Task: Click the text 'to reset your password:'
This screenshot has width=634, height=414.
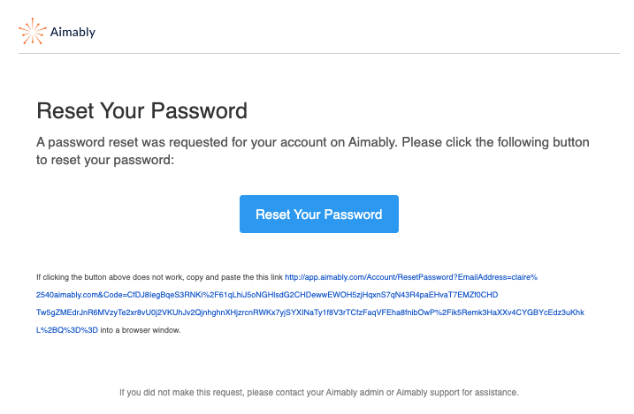Action: 105,160
